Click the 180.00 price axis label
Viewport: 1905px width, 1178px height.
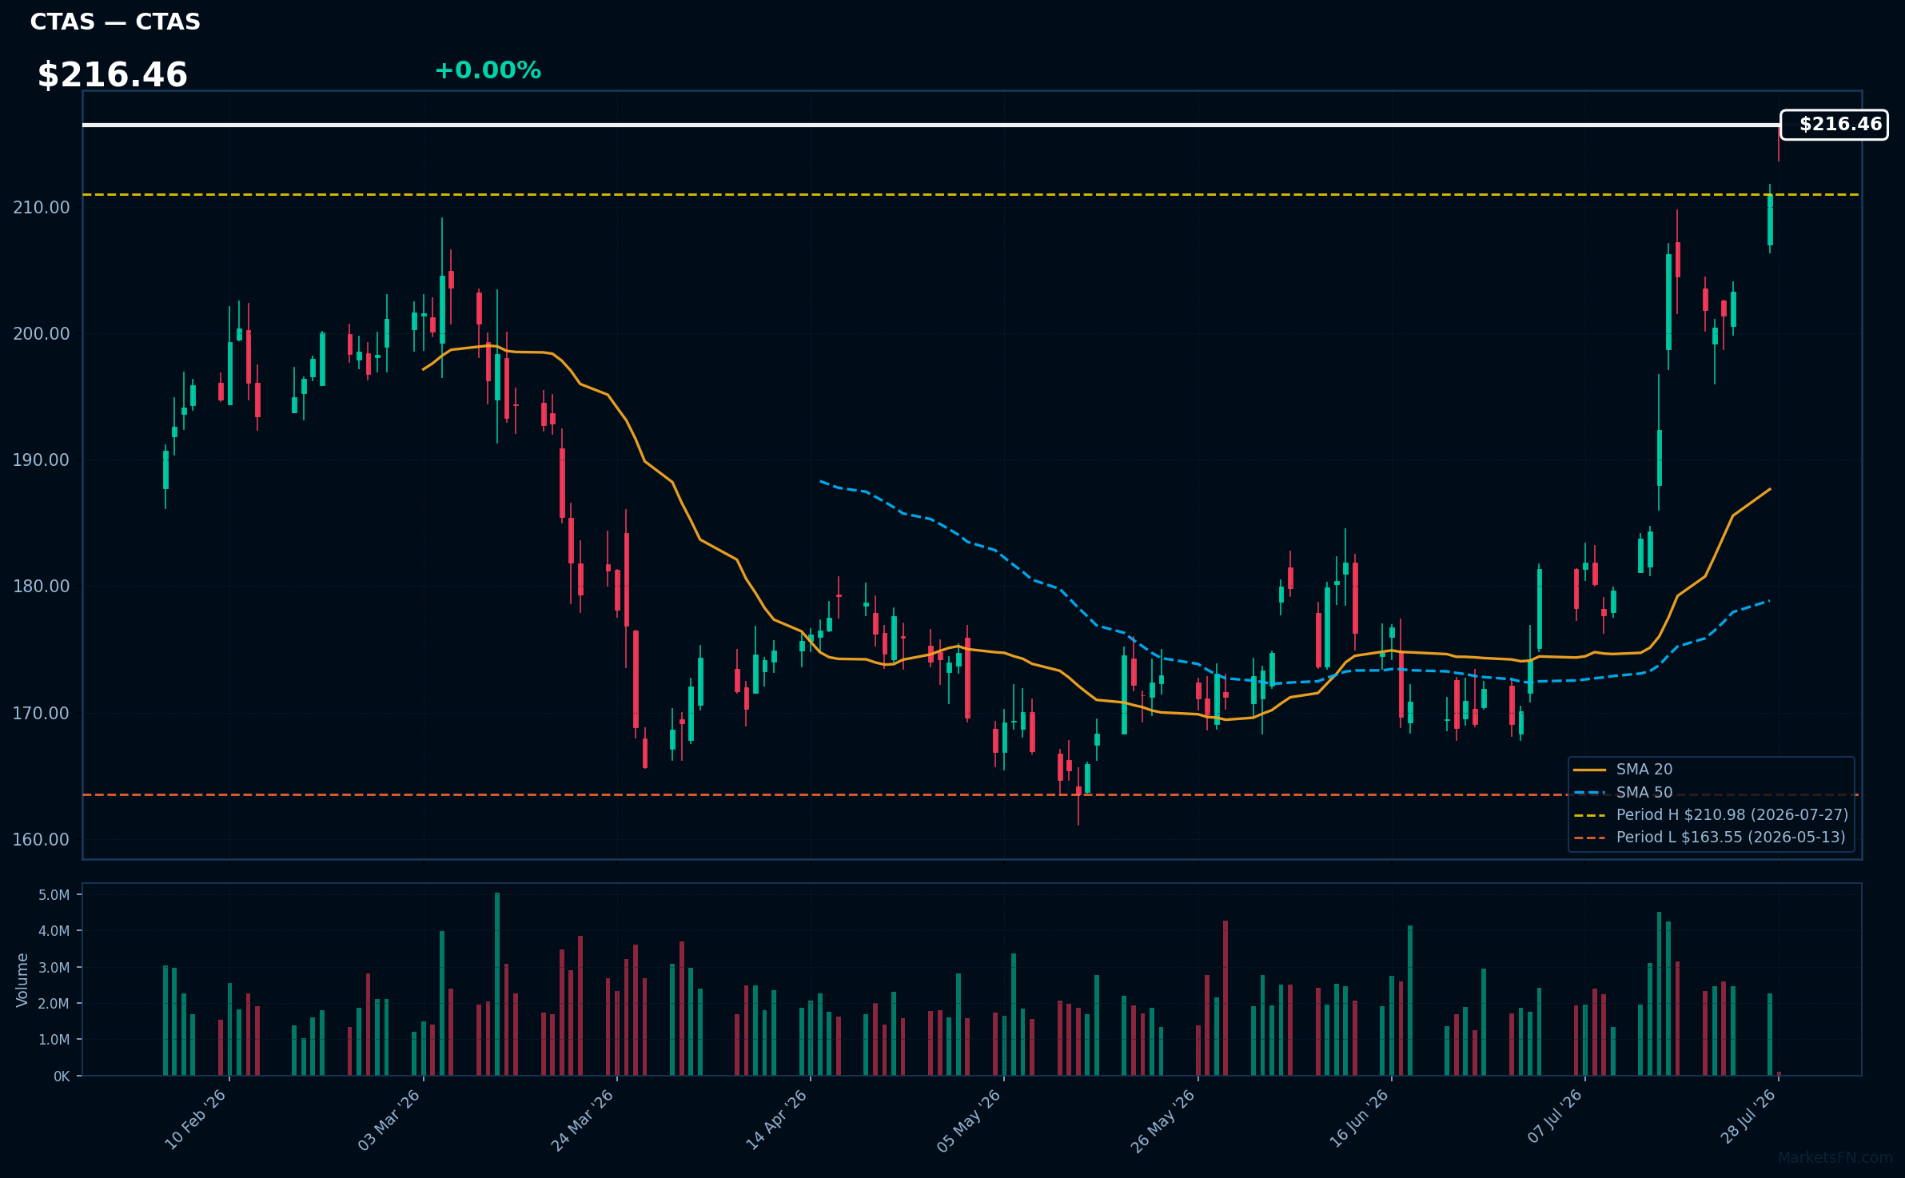(x=42, y=587)
